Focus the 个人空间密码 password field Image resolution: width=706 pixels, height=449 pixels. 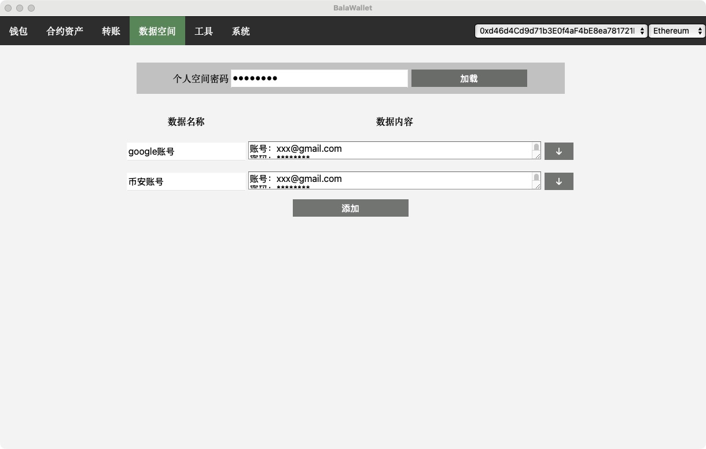[x=319, y=78]
